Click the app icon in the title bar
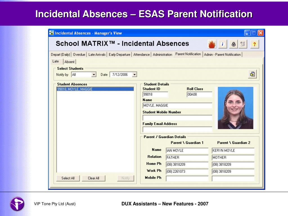Image resolution: width=288 pixels, height=216 pixels. point(51,33)
